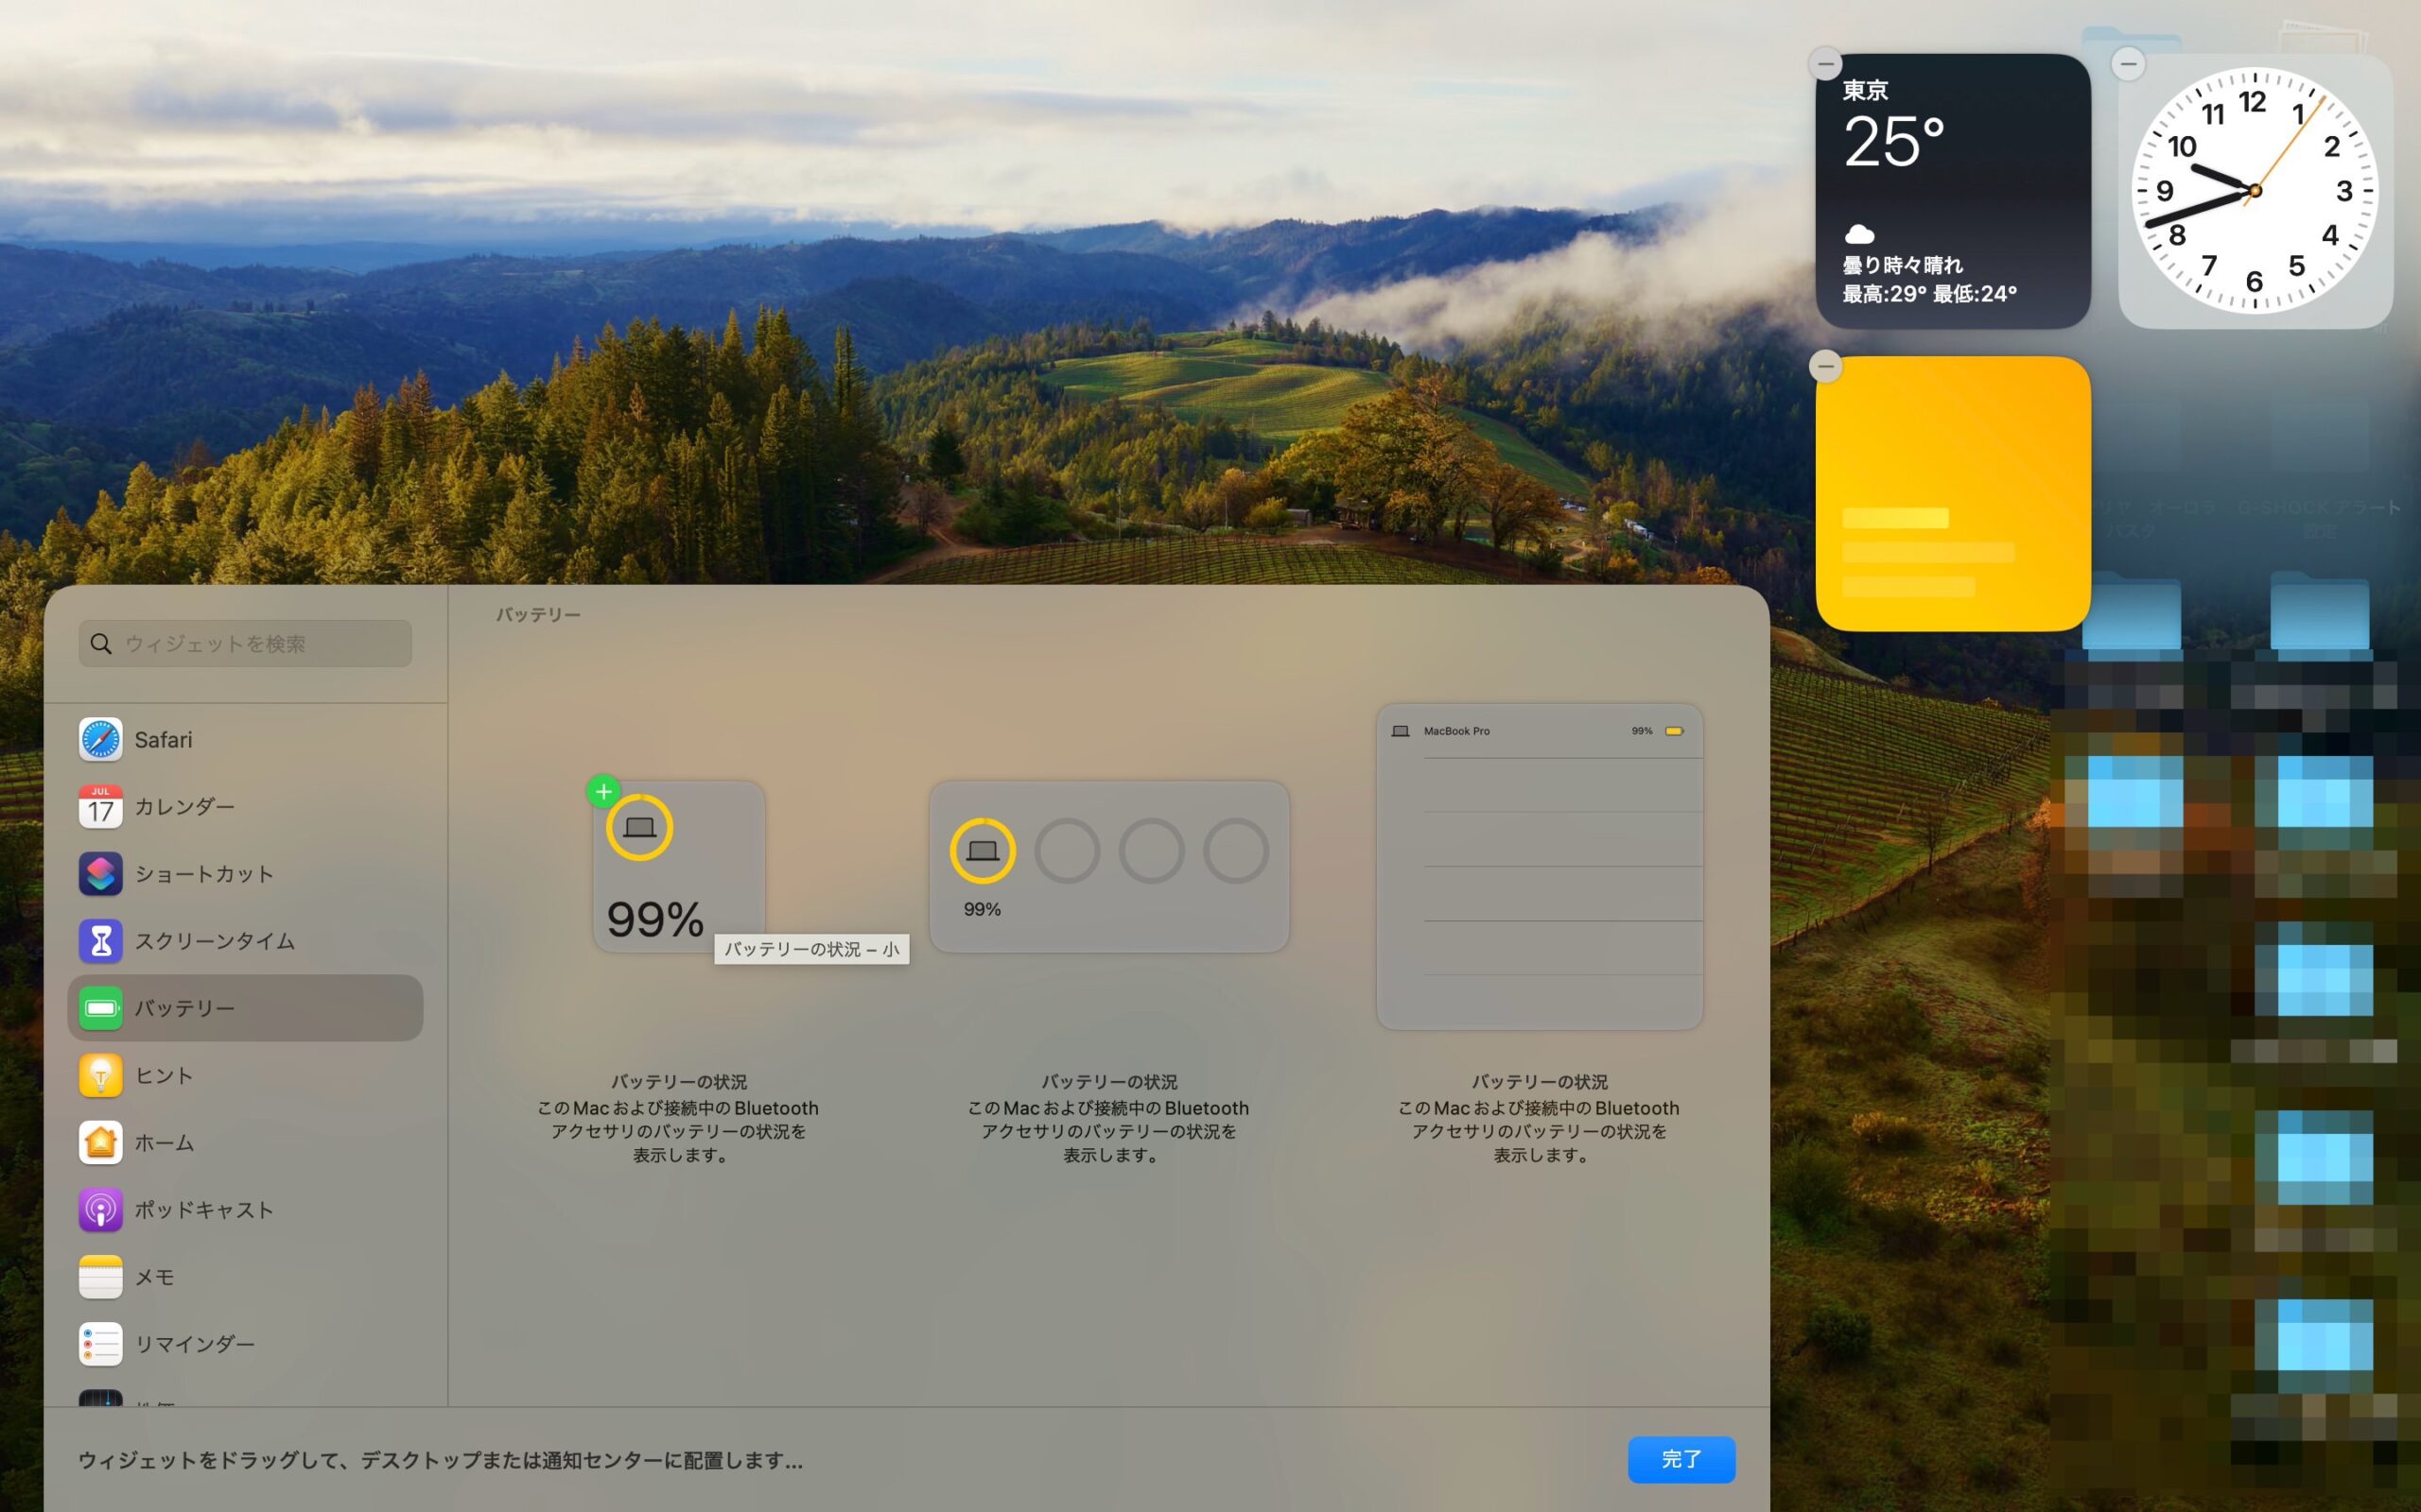Select ホーム house icon in sidebar

(x=100, y=1142)
